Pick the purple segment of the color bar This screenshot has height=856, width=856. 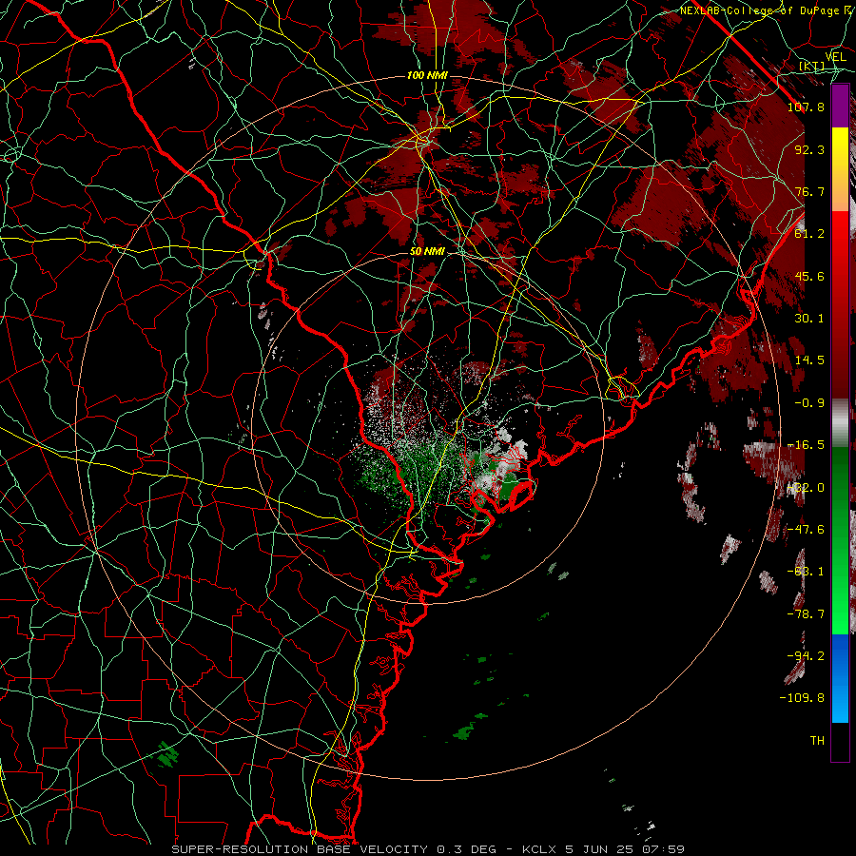(840, 106)
